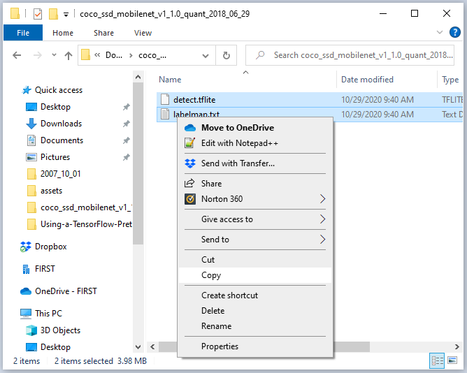Open the Quick Access Toolbar dropdown arrow

pyautogui.click(x=66, y=13)
